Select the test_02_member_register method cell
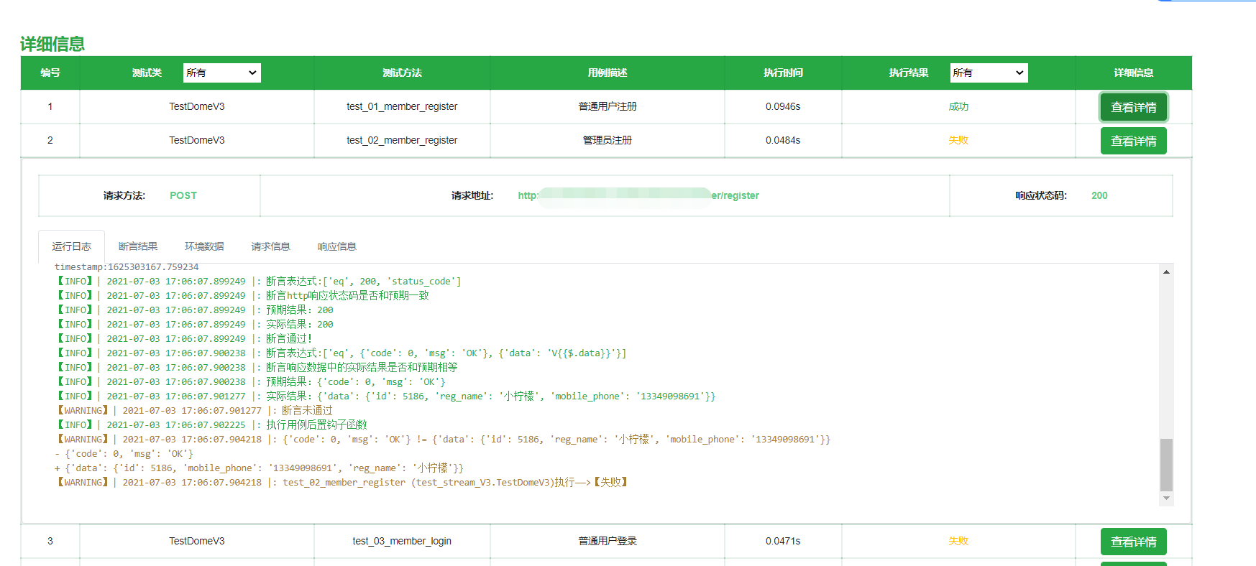The width and height of the screenshot is (1256, 566). (402, 140)
